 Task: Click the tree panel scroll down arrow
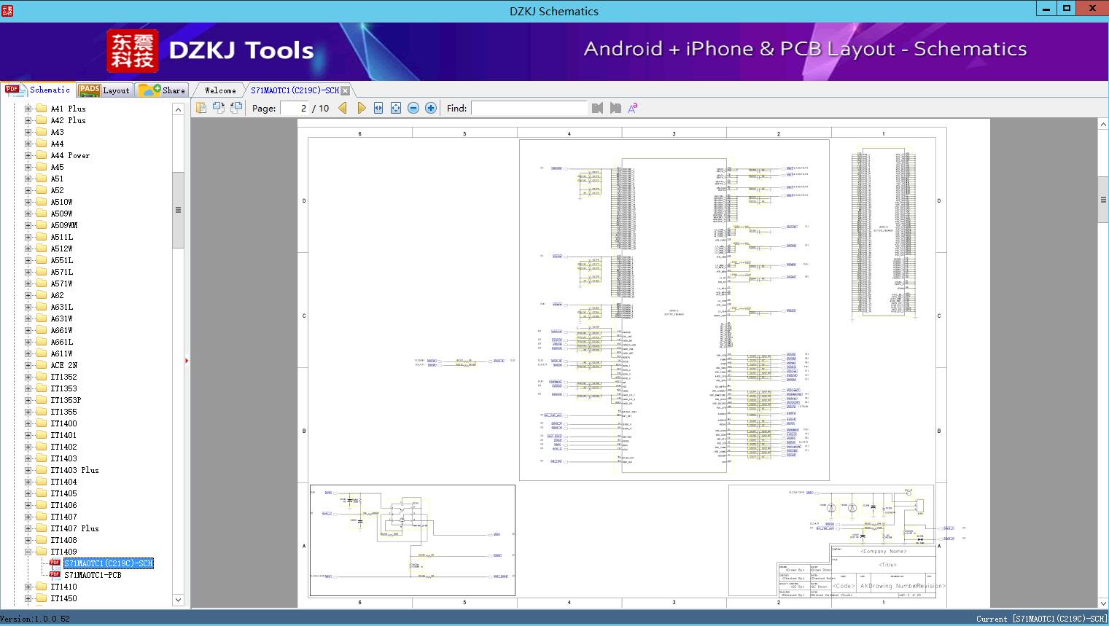coord(178,600)
